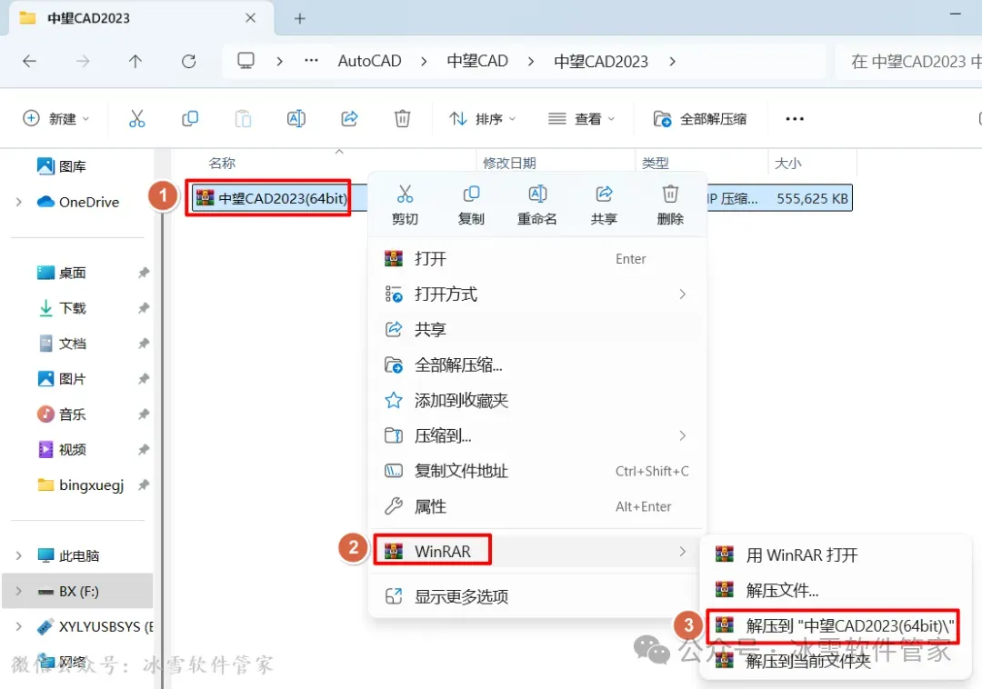982x689 pixels.
Task: Open the 查看 dropdown
Action: (x=582, y=118)
